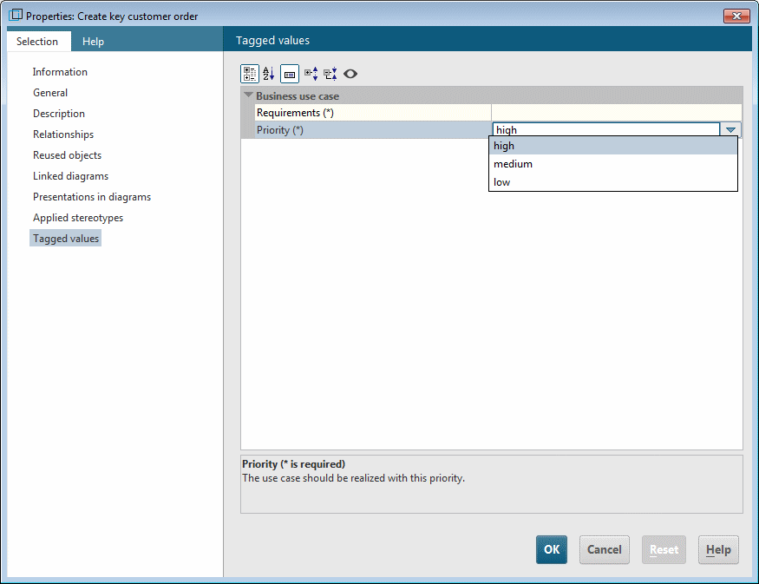Image resolution: width=759 pixels, height=584 pixels.
Task: Click the Help button at bottom
Action: click(718, 549)
